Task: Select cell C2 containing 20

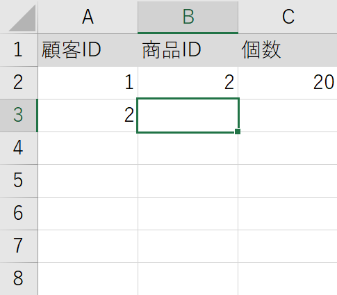Action: point(288,83)
